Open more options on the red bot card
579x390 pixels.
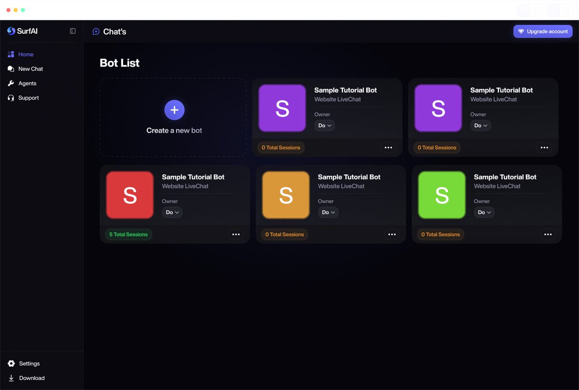pos(236,235)
